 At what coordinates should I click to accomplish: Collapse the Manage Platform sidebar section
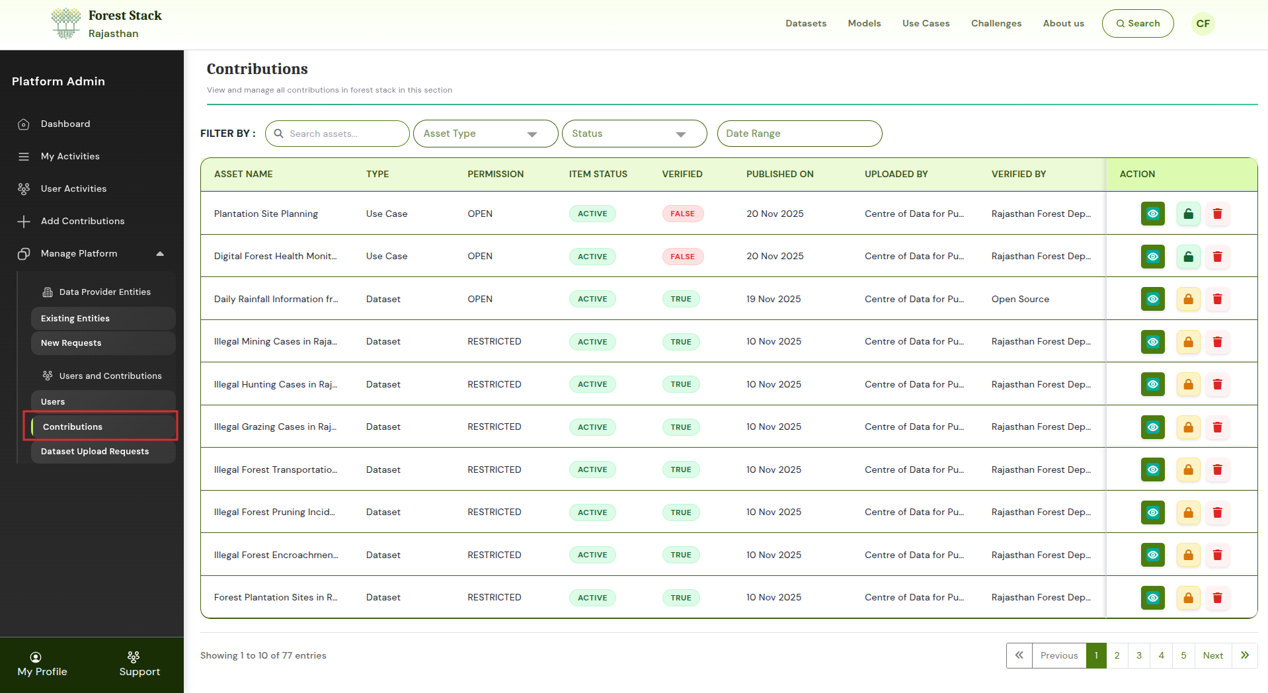click(x=159, y=254)
